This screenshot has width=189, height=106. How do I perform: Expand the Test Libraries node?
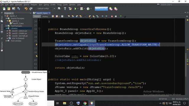pyautogui.click(x=6, y=41)
